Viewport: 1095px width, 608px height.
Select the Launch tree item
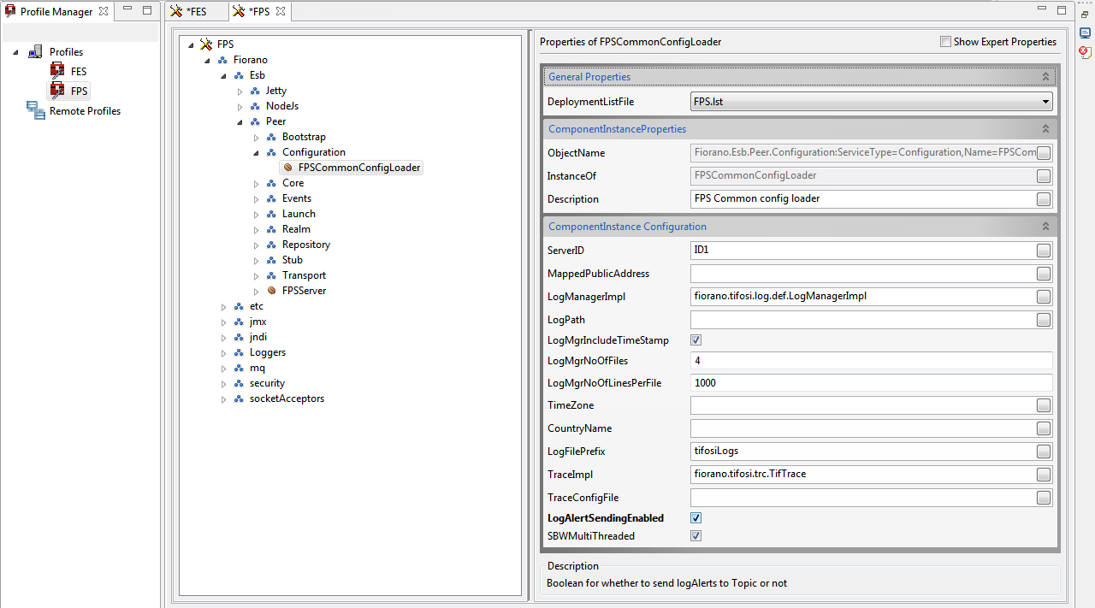point(299,214)
